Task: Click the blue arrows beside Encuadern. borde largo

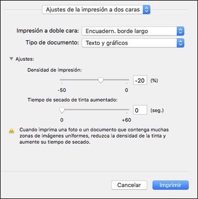Action: click(180, 31)
